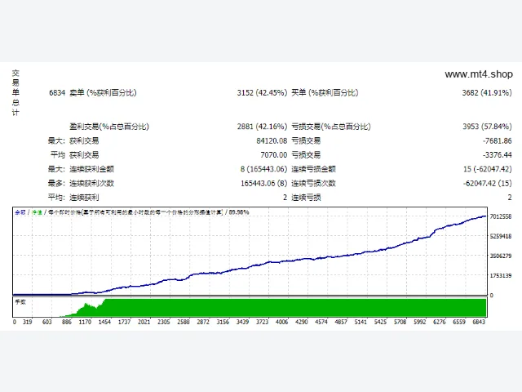Select average loss trade value -3376.44
The width and height of the screenshot is (522, 392).
pos(497,155)
